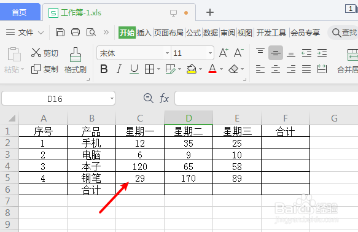Viewport: 358px width, 232px height.
Task: Click the distributed alignment icon
Action: [322, 69]
